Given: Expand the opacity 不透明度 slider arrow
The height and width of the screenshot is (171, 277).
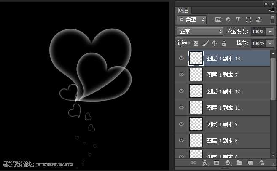Looking at the screenshot, I should pos(270,32).
